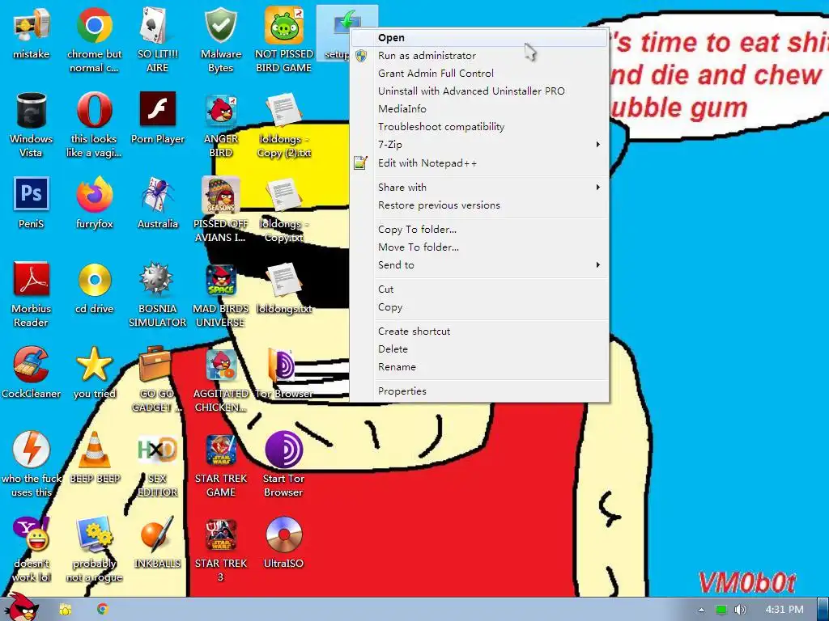Open the volume speaker tray icon
The image size is (829, 621).
tap(740, 610)
